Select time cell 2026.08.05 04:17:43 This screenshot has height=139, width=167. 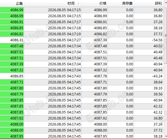[53, 76]
